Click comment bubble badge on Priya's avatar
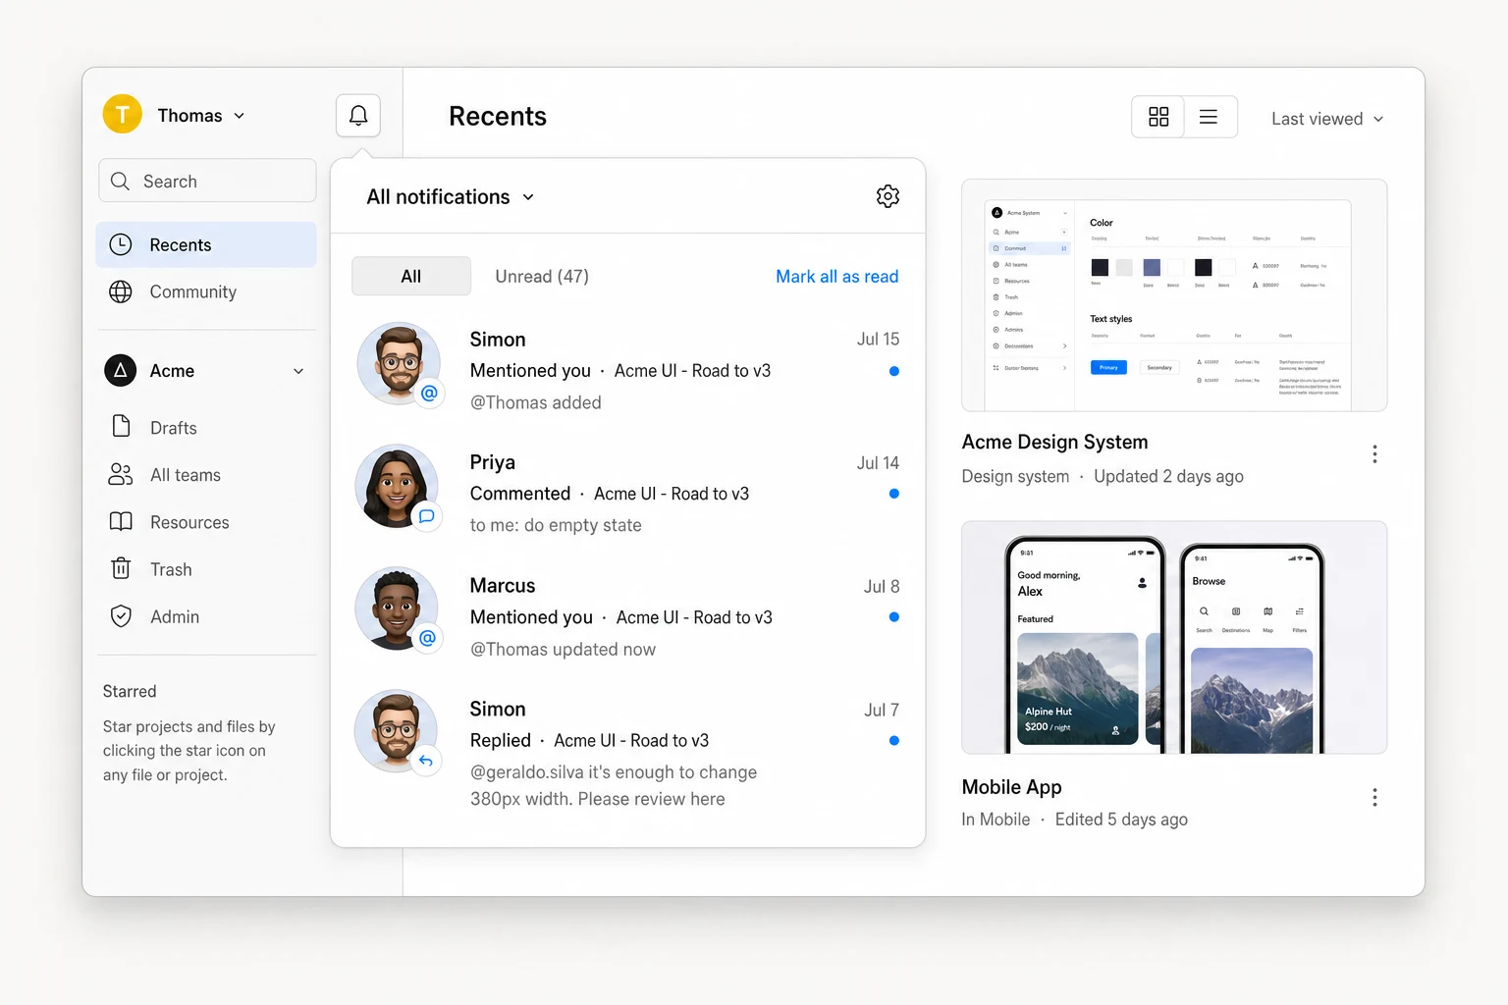The image size is (1508, 1005). (x=427, y=515)
